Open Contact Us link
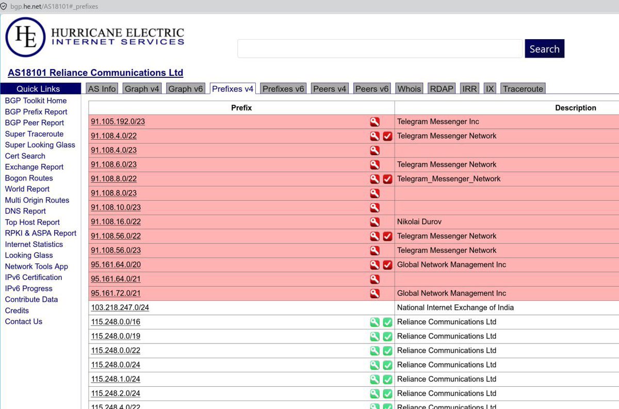 tap(24, 321)
